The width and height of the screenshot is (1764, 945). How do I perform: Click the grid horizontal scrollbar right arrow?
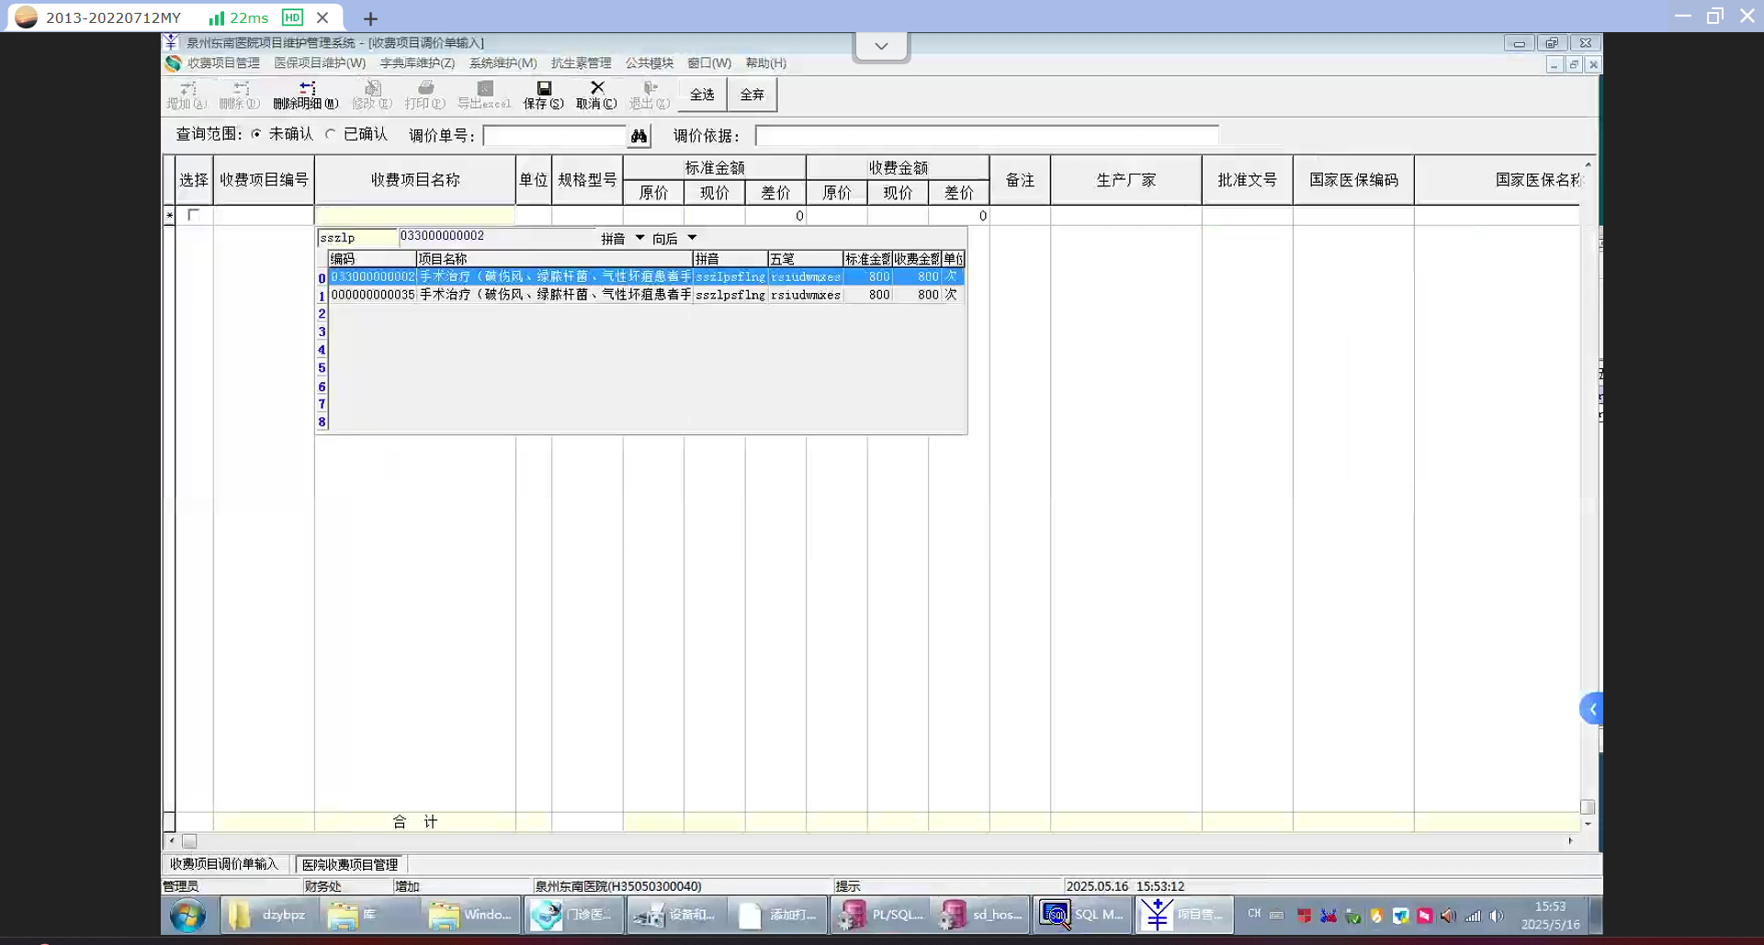(x=1570, y=840)
